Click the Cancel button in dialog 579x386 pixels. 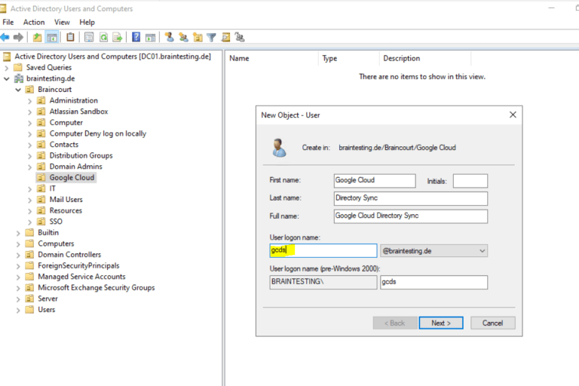(x=492, y=323)
